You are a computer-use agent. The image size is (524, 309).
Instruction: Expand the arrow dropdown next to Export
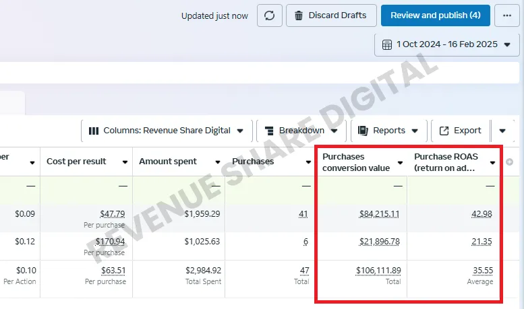(x=502, y=131)
